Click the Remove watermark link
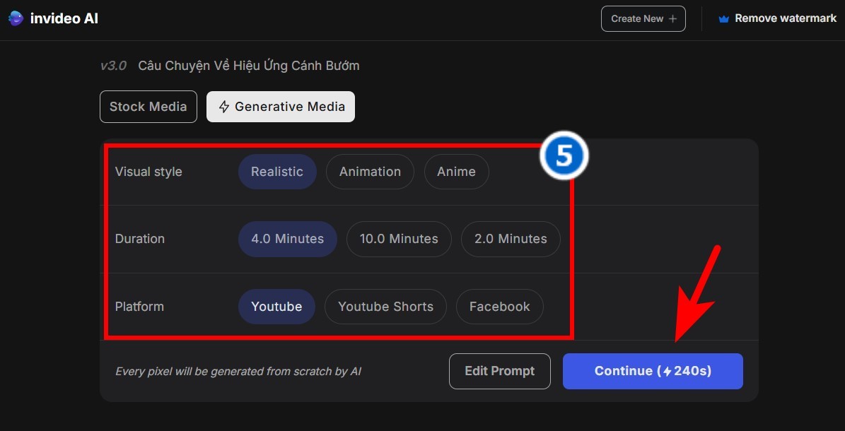The height and width of the screenshot is (431, 845). click(786, 19)
